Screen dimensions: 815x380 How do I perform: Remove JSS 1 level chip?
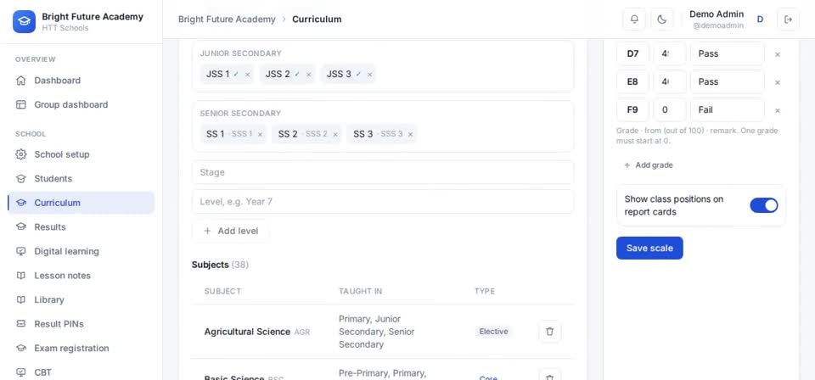[x=247, y=75]
